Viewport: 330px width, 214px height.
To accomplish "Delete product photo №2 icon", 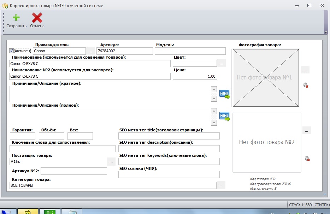I will (307, 159).
